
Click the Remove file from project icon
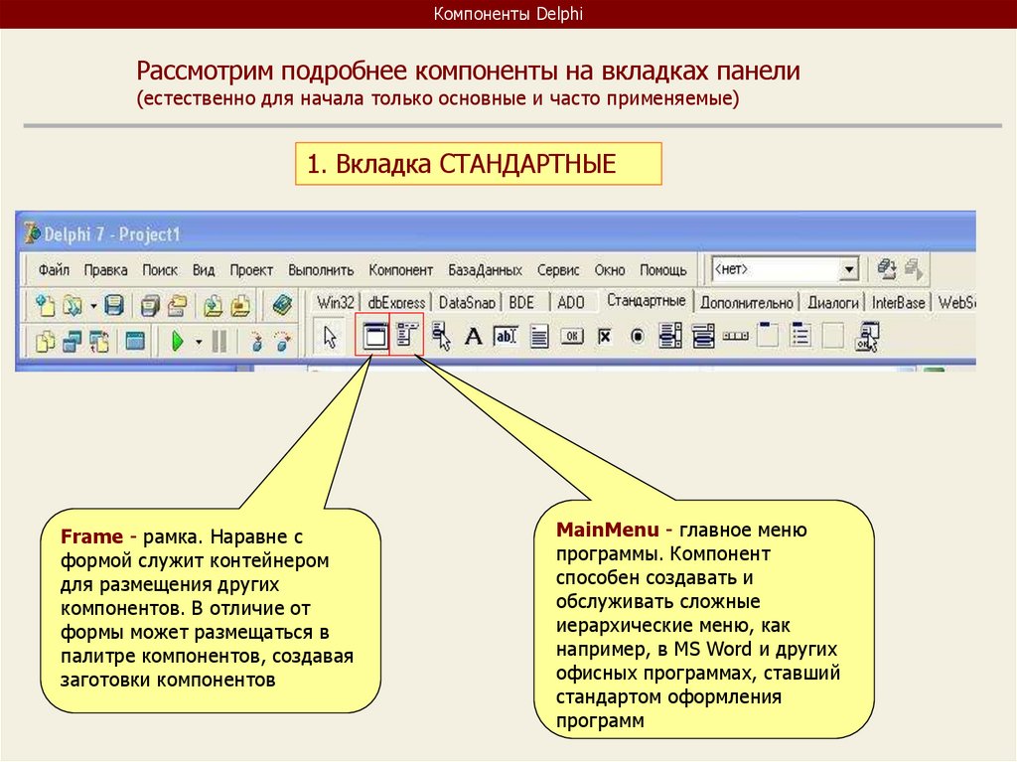240,304
